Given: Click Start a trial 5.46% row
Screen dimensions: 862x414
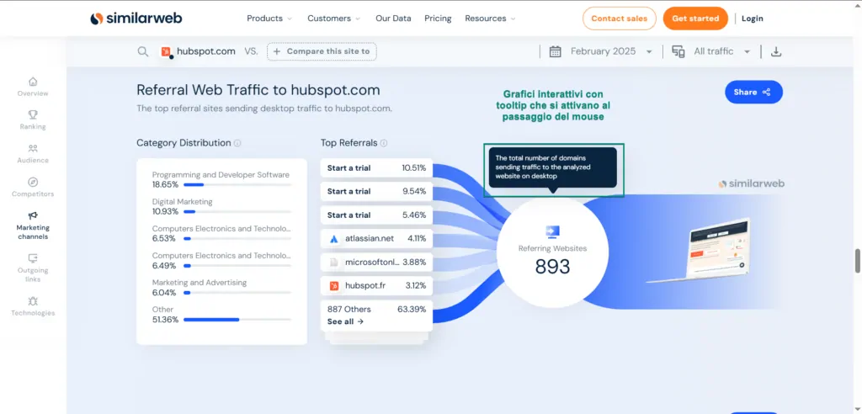Looking at the screenshot, I should [x=376, y=215].
